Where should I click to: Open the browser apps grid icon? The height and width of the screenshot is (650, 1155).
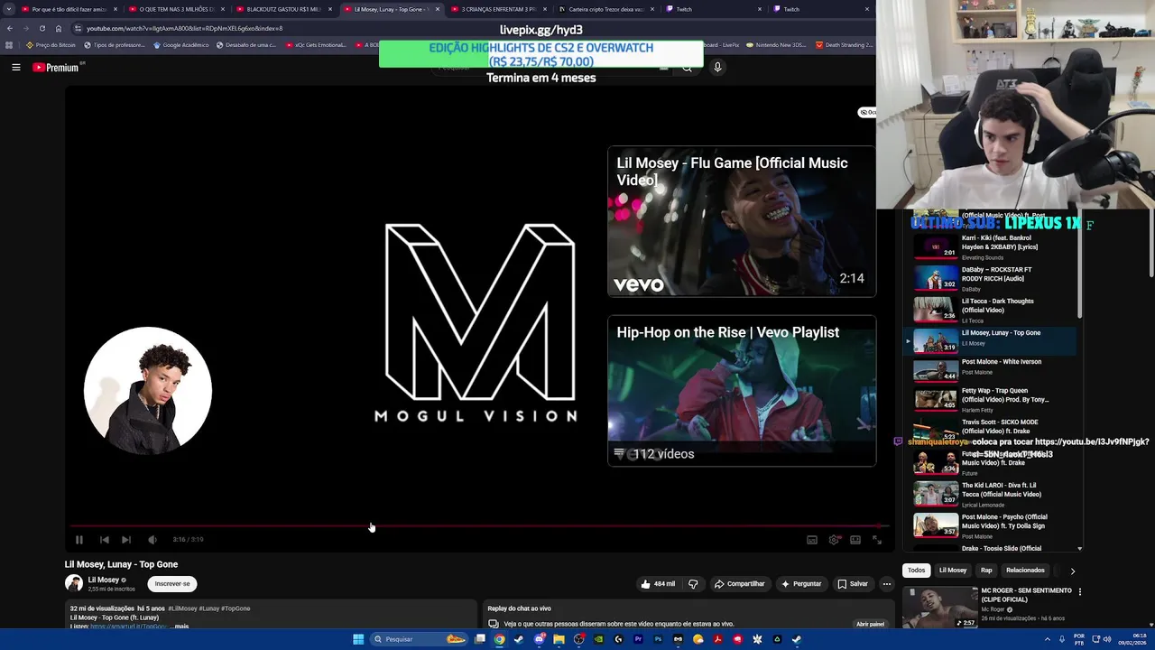coord(9,45)
